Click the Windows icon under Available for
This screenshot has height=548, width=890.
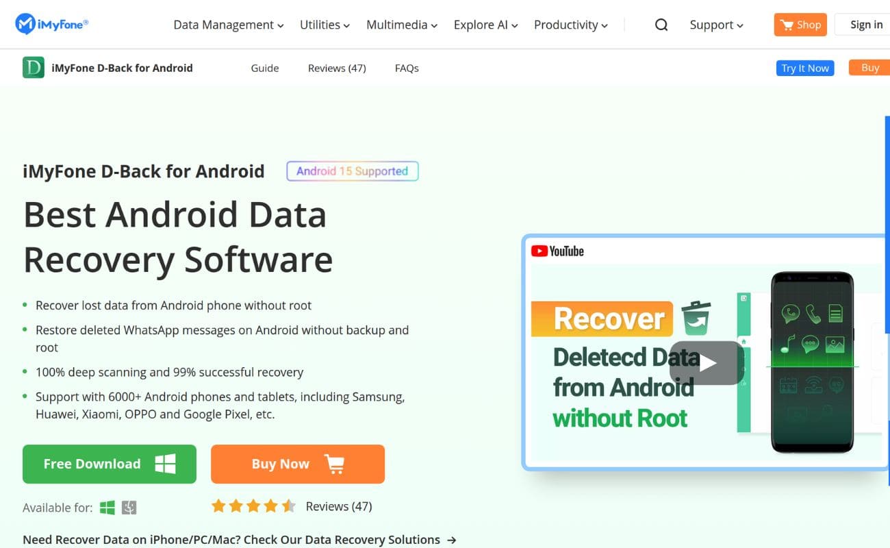107,508
